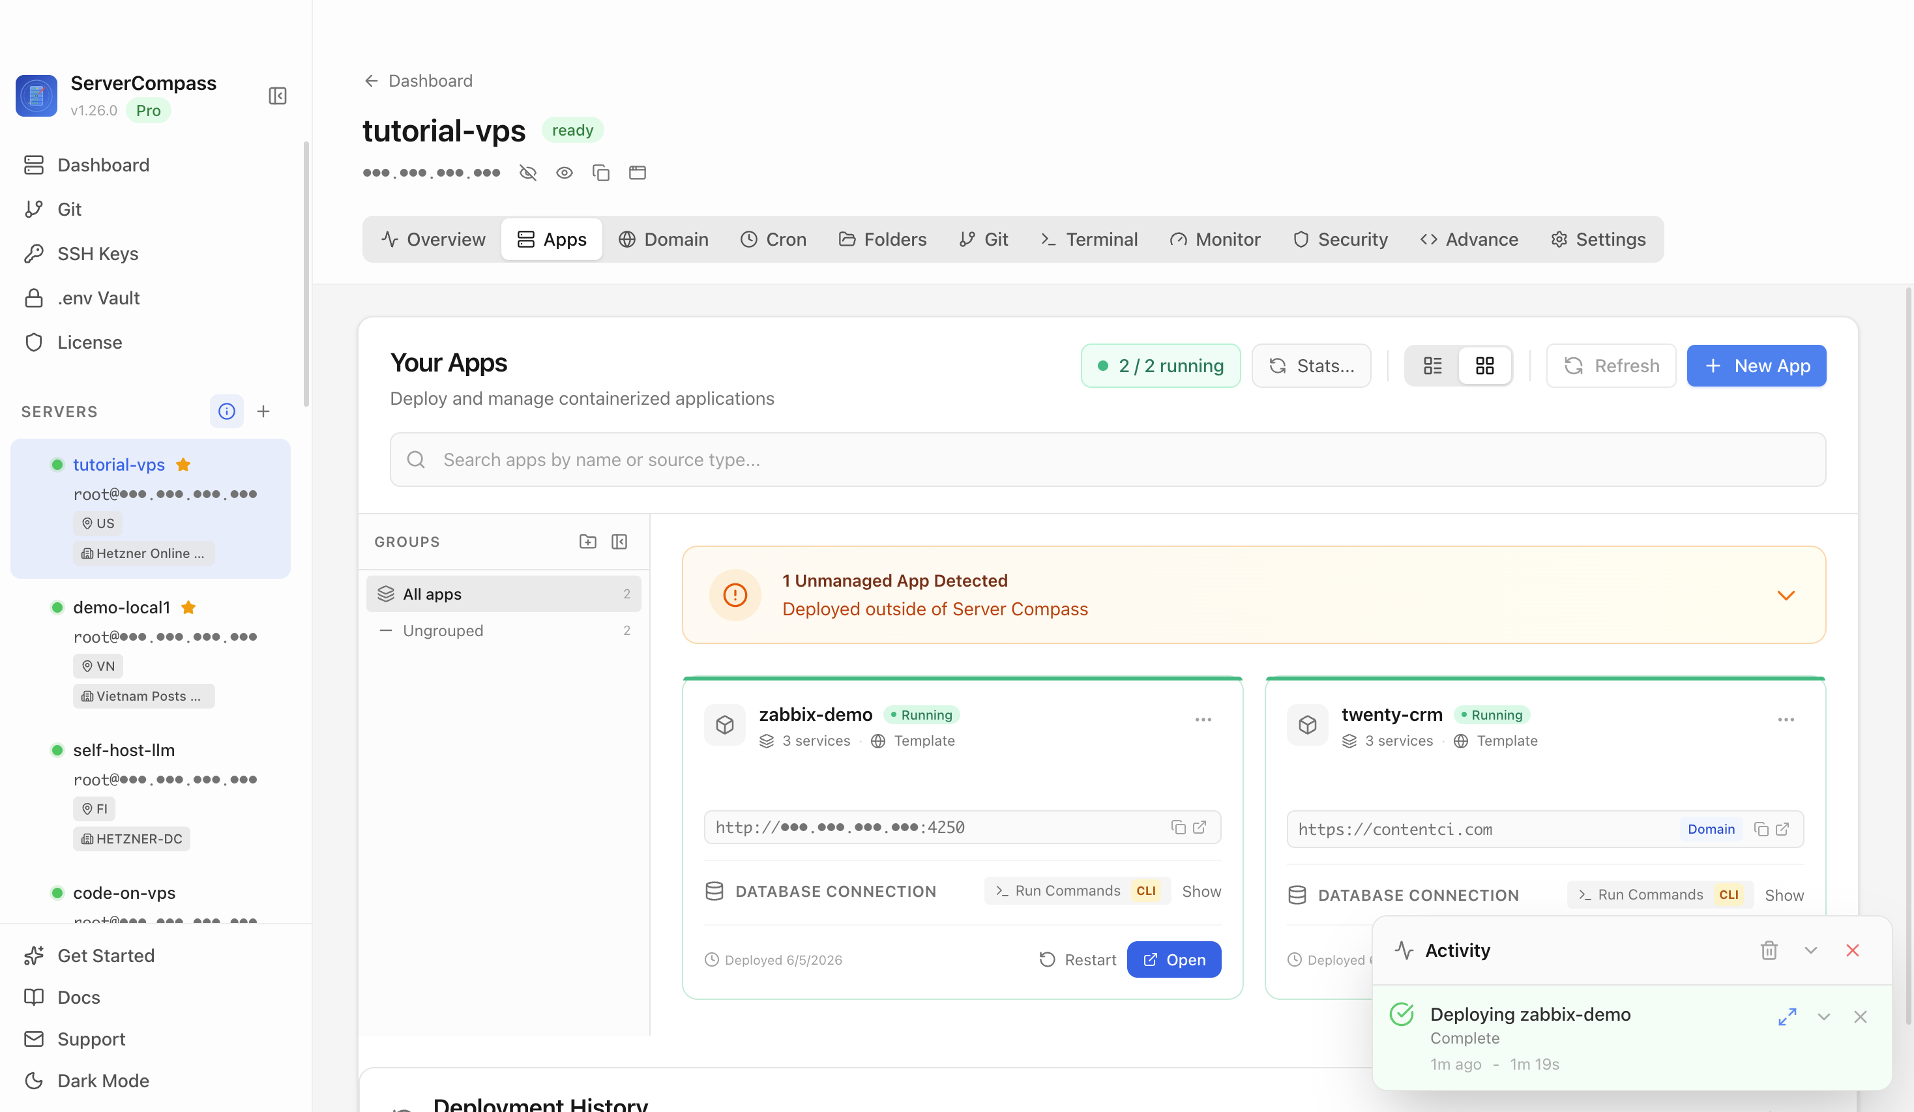Copy the contentci.com URL
The height and width of the screenshot is (1112, 1914).
pyautogui.click(x=1762, y=830)
